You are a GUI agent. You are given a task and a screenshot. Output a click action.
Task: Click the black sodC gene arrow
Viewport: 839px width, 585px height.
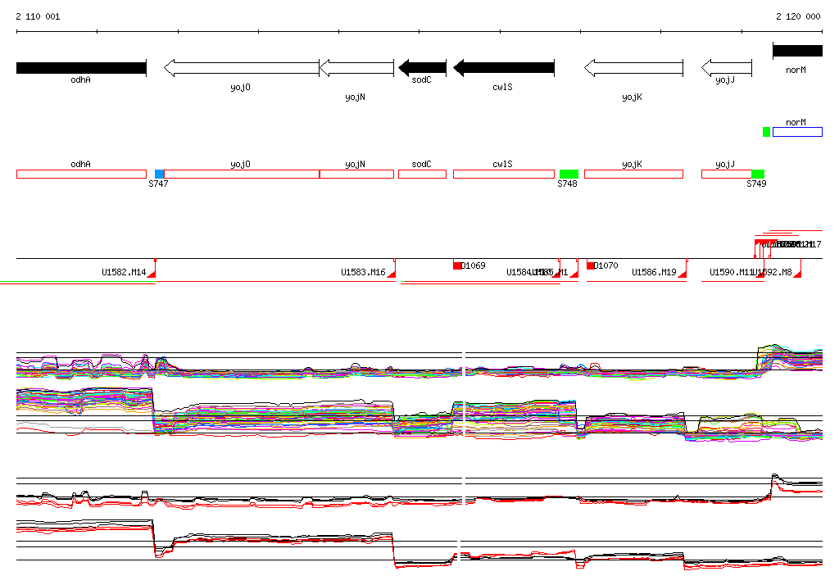pos(422,67)
